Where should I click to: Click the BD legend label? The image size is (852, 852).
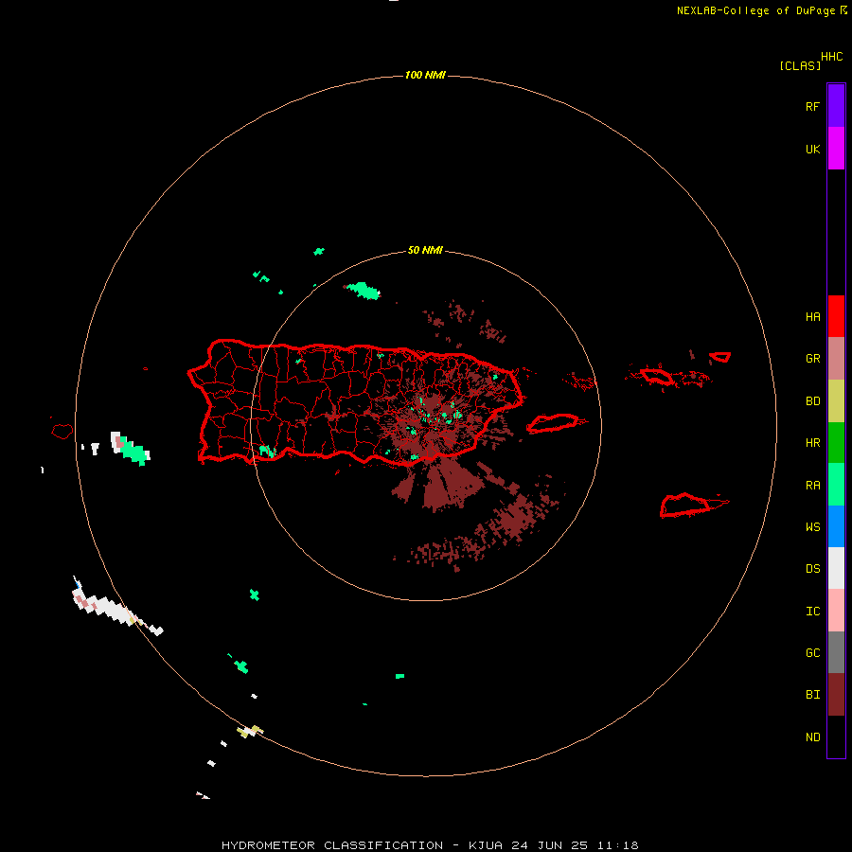(x=812, y=401)
